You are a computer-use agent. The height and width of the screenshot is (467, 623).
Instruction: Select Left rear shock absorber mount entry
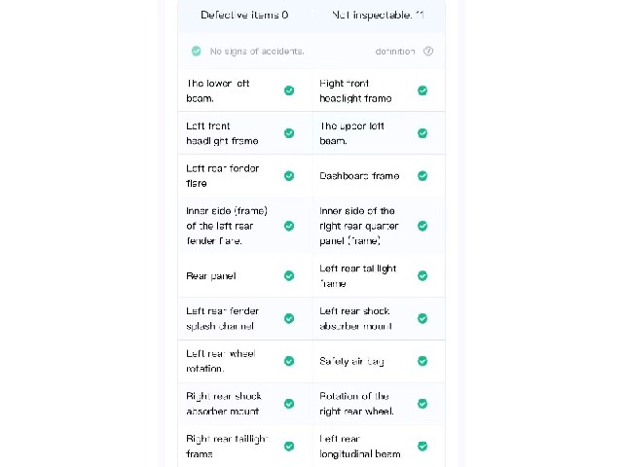(379, 318)
